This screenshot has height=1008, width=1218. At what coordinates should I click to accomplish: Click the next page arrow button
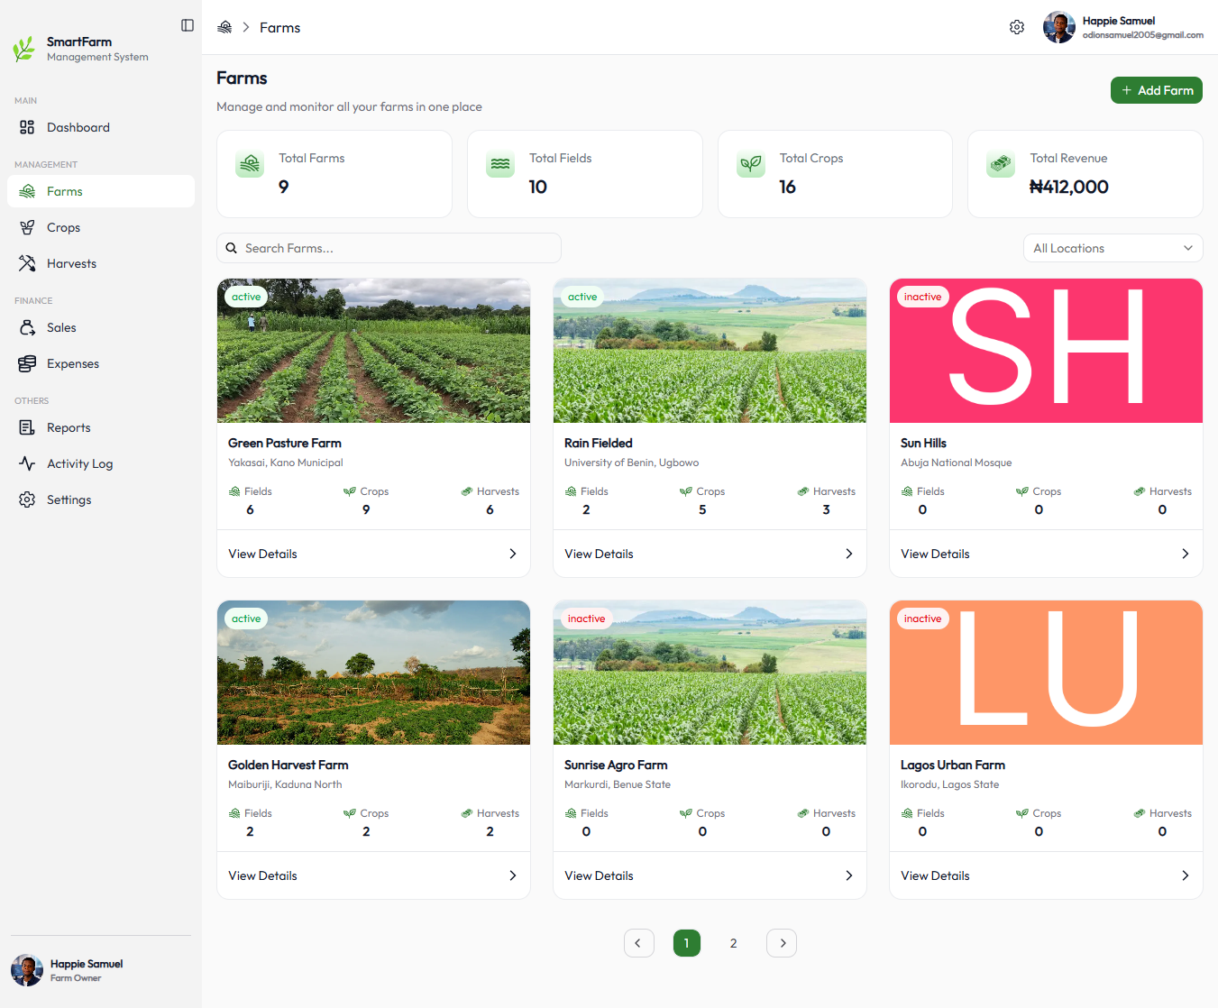(x=782, y=943)
